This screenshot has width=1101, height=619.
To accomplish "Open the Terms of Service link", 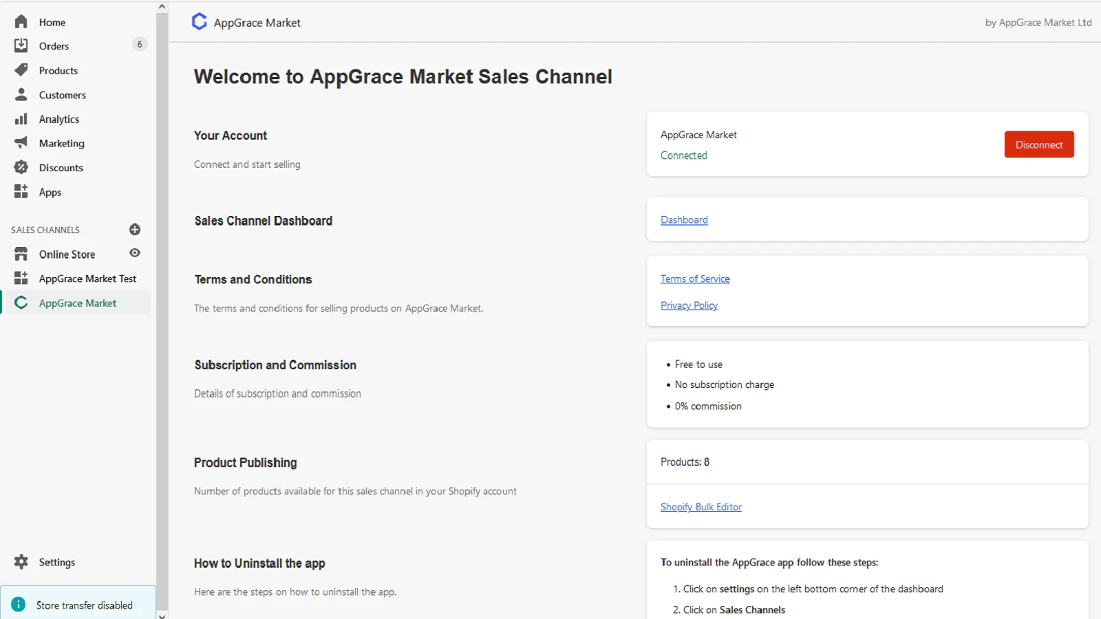I will coord(695,279).
